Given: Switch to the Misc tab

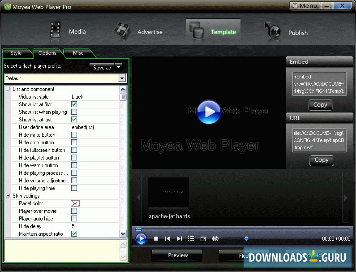Looking at the screenshot, I should click(78, 53).
